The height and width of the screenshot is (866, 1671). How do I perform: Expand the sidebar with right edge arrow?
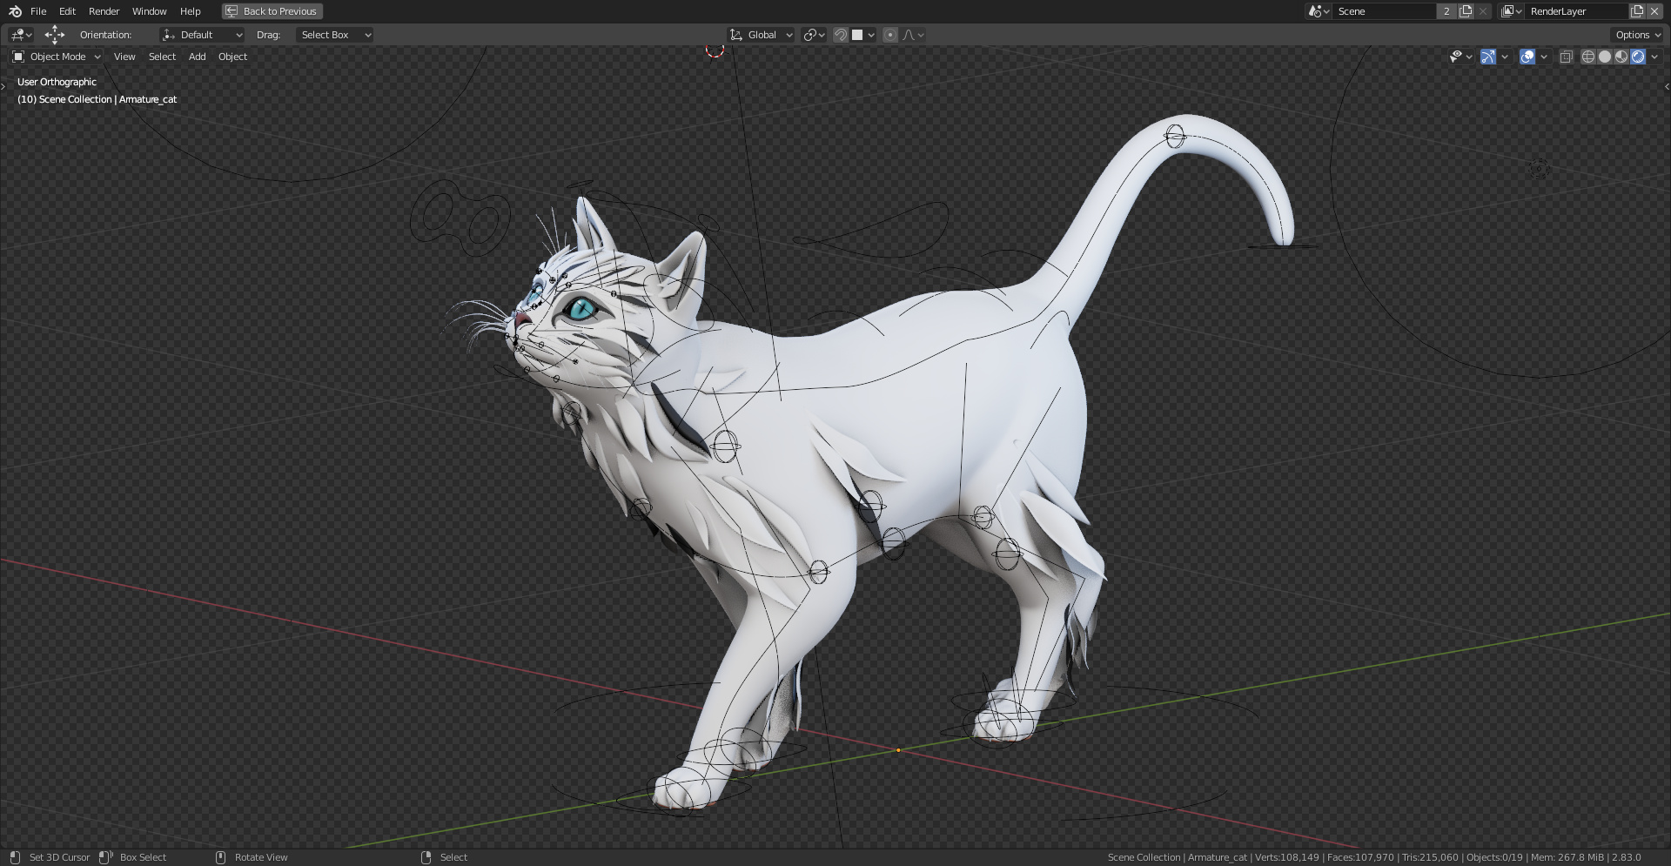coord(1667,86)
